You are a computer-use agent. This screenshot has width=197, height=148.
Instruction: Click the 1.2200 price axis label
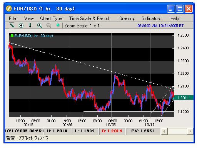click(x=183, y=73)
